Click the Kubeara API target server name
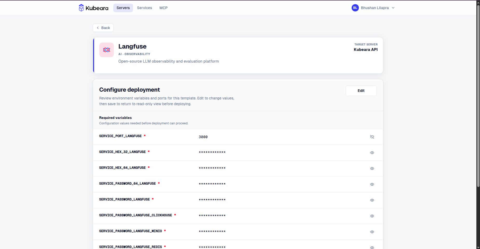 tap(366, 50)
